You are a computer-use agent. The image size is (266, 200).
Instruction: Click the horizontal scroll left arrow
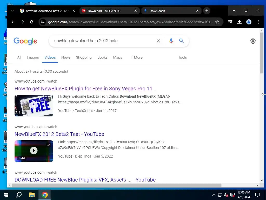[9, 185]
